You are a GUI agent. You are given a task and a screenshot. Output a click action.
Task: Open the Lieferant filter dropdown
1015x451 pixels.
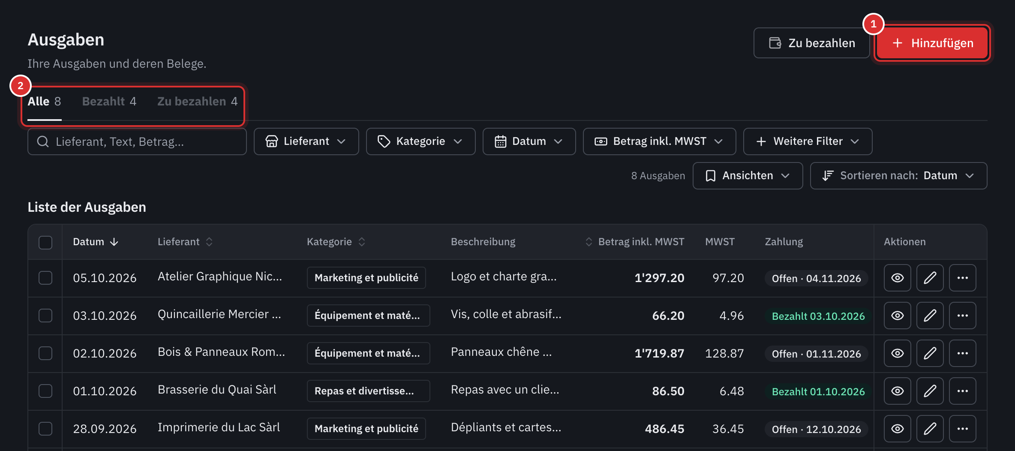(306, 141)
